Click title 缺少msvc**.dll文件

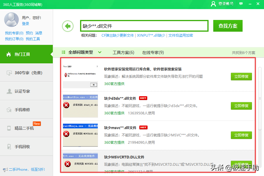click(x=120, y=128)
